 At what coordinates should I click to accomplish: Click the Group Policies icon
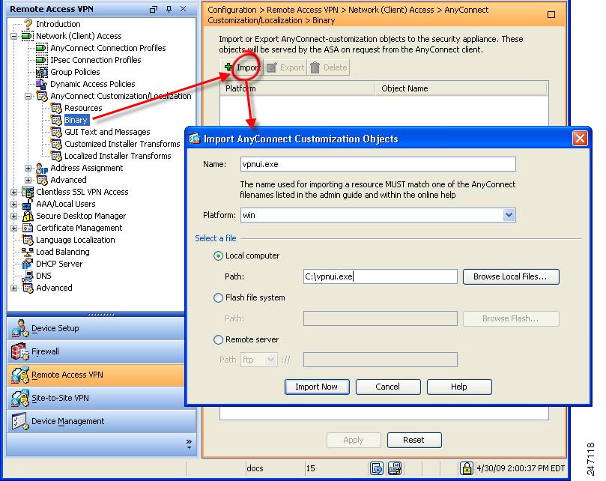pyautogui.click(x=42, y=72)
